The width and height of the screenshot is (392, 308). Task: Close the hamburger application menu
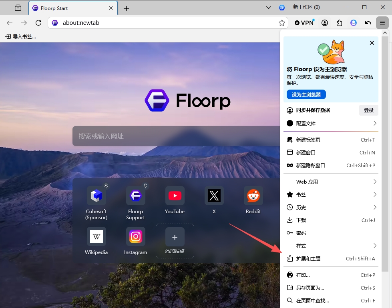382,23
